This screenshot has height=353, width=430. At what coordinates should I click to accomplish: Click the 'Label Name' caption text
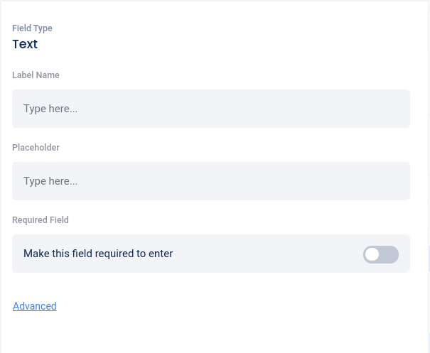pyautogui.click(x=36, y=75)
